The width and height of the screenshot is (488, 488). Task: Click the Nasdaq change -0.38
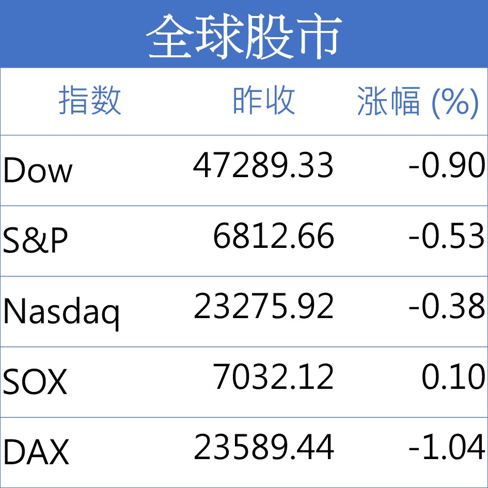[x=447, y=307]
